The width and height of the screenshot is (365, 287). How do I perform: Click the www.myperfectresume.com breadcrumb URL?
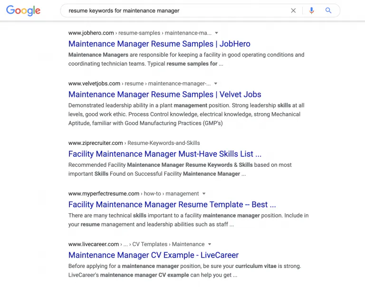pyautogui.click(x=134, y=194)
